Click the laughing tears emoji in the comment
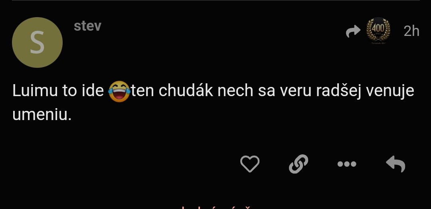Viewport: 431px width, 209px height. pos(119,91)
